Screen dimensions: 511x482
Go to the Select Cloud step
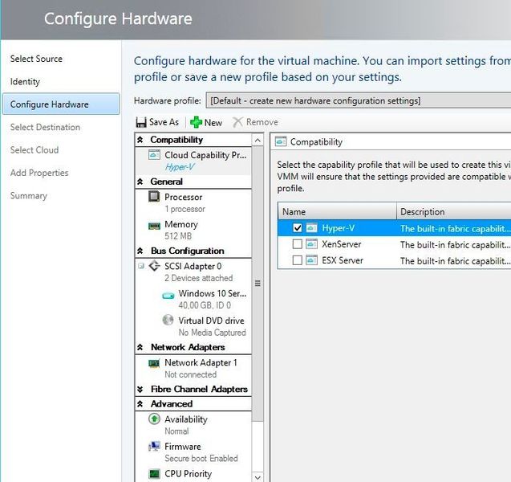34,150
